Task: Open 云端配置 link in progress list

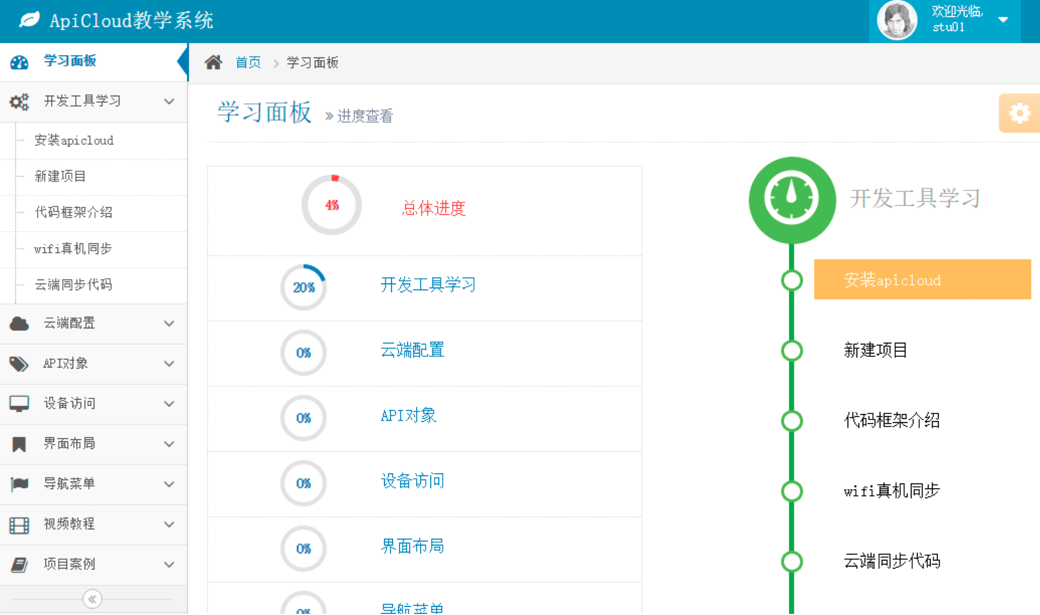Action: point(412,350)
